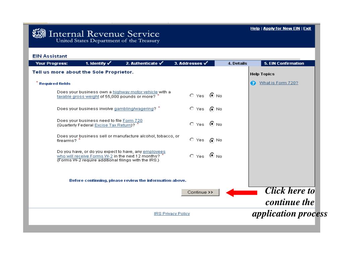The height and width of the screenshot is (257, 343).
Task: Open the IRS Privacy Policy link
Action: pos(172,213)
